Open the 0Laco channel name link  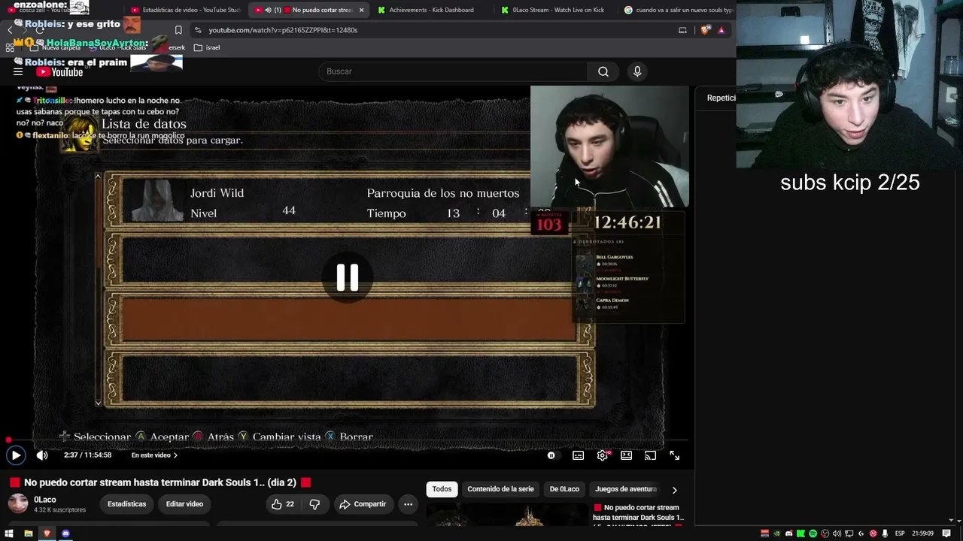coord(45,500)
